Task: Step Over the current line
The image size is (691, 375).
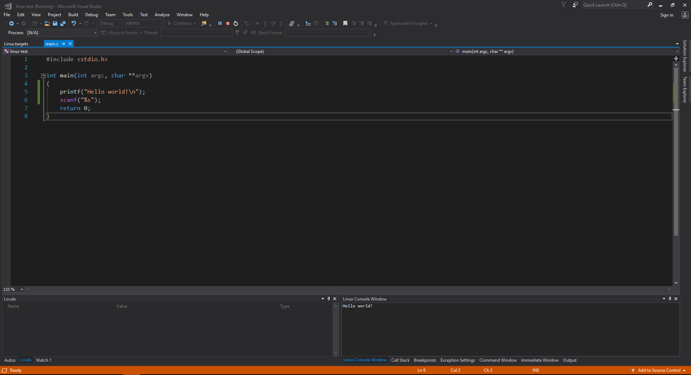Action: (274, 23)
